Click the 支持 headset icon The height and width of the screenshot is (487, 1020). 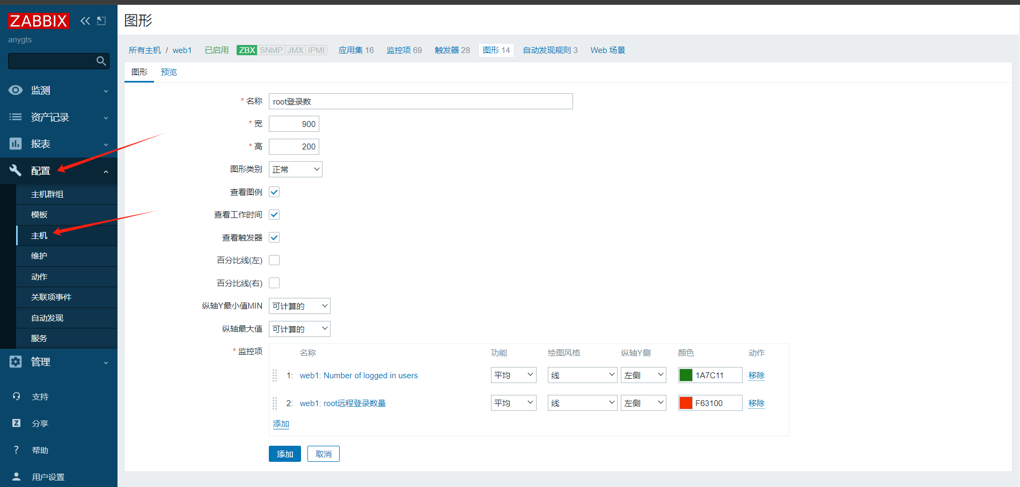coord(16,396)
